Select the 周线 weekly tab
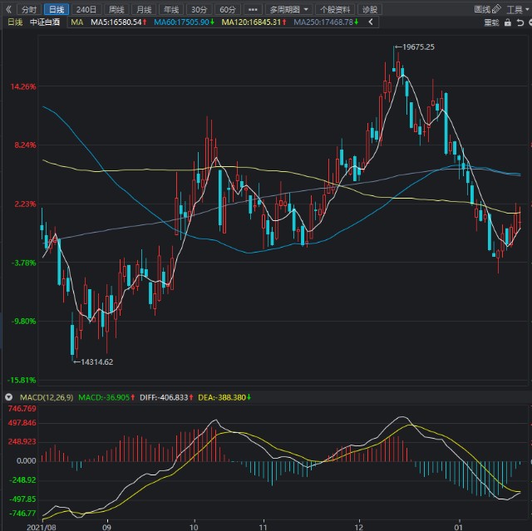 pos(116,9)
